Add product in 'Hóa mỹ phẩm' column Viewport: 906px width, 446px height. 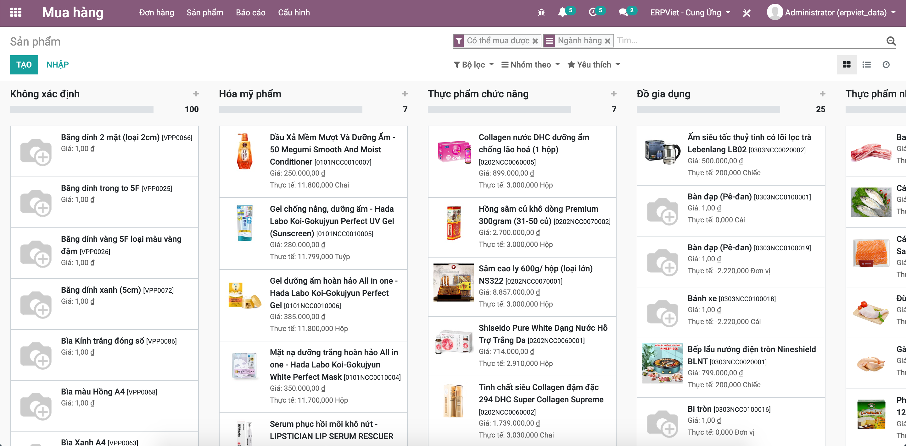coord(405,94)
